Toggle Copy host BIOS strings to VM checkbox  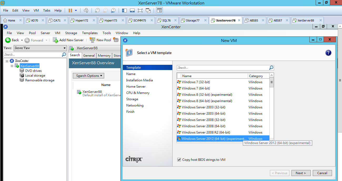pos(179,160)
